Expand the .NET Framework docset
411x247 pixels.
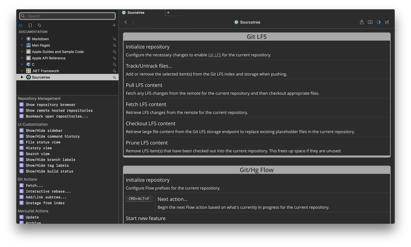pyautogui.click(x=22, y=71)
